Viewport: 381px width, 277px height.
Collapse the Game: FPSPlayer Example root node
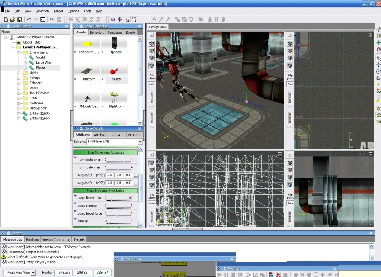point(6,37)
